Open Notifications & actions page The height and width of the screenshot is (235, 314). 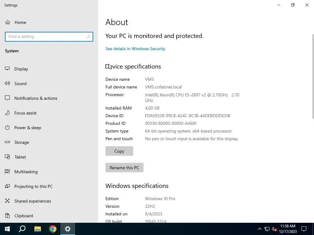(36, 98)
